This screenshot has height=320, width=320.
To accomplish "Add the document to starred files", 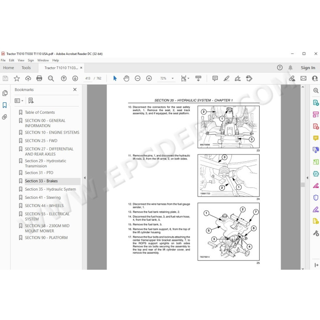I will click(x=17, y=78).
